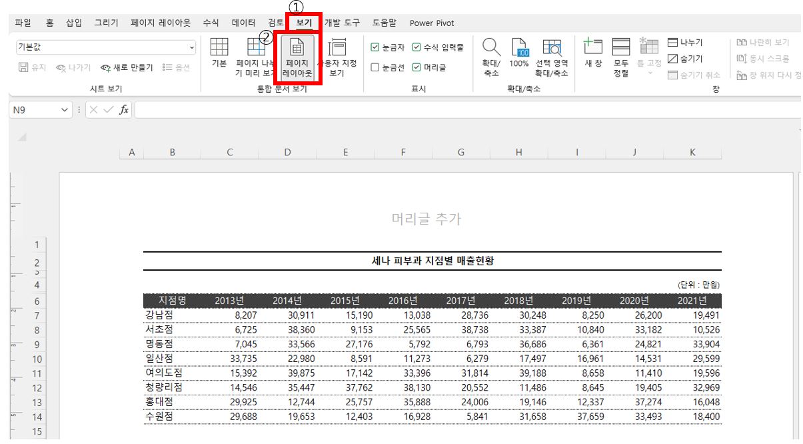Select cell value 33,735
Viewport: 803px width, 444px height.
pyautogui.click(x=230, y=359)
